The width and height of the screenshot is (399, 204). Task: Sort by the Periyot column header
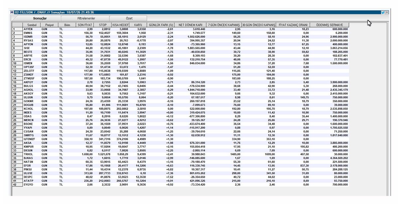49,25
